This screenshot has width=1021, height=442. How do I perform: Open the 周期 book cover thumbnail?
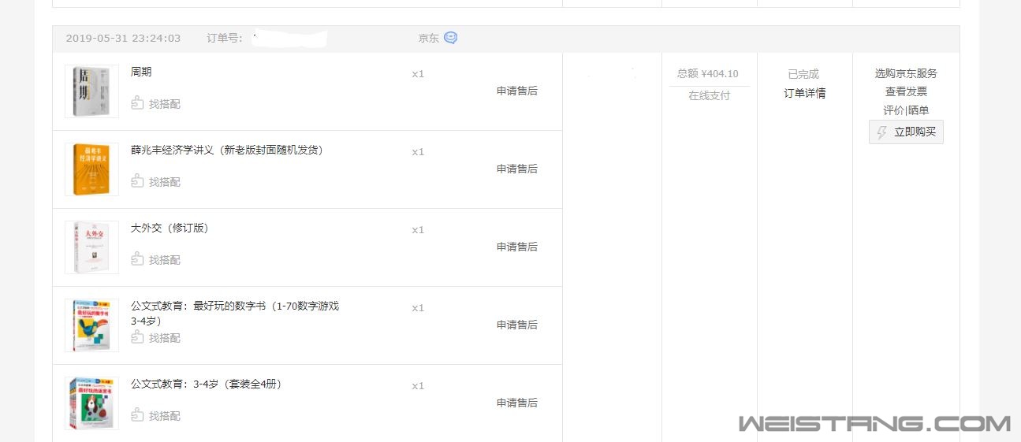tap(91, 91)
